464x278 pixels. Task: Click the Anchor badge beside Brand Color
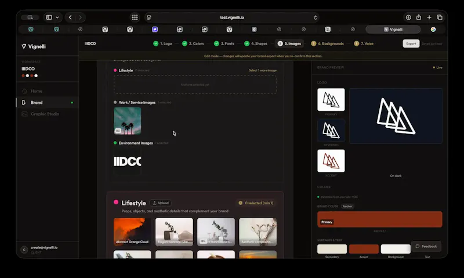[x=347, y=207]
